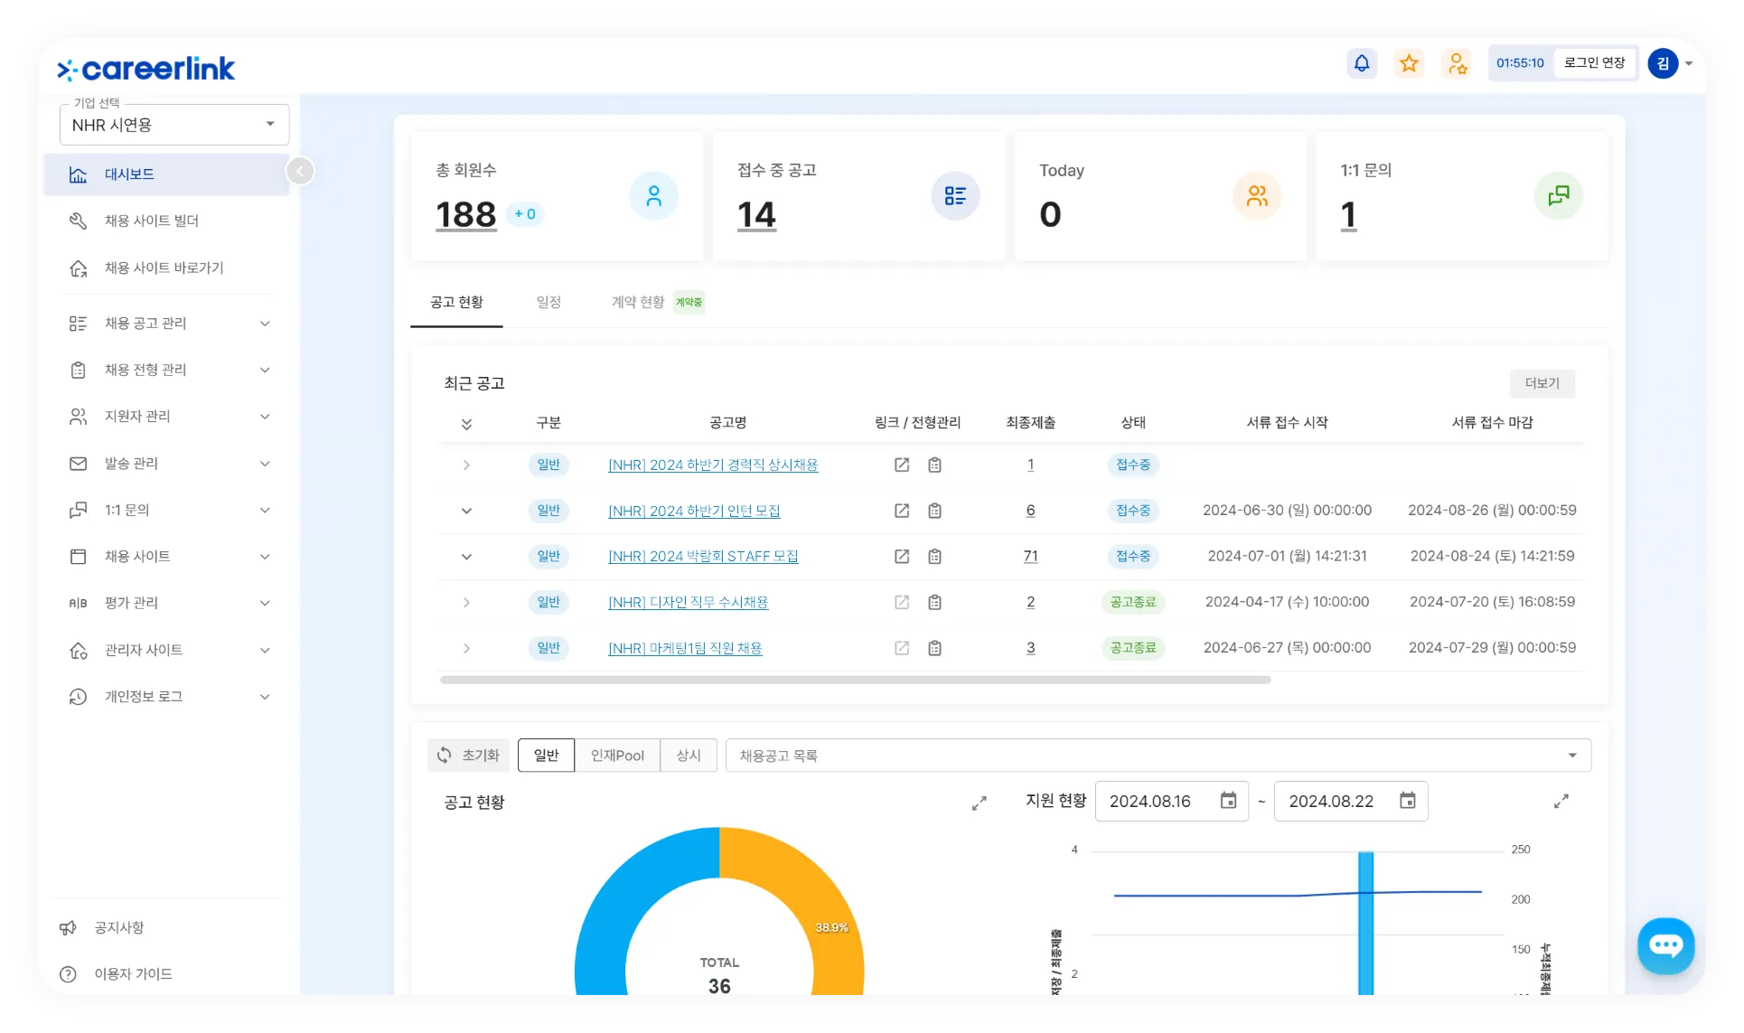The image size is (1744, 1033).
Task: Select the 일반 filter toggle
Action: 546,756
